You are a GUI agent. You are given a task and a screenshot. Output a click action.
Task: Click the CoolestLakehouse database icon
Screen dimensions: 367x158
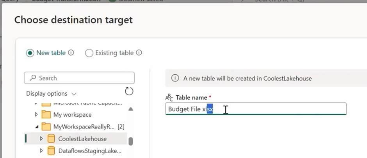51,139
